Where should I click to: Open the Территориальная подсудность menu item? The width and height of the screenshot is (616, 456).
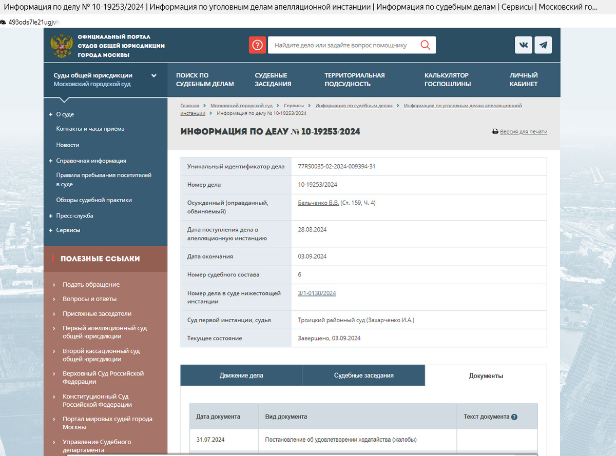pyautogui.click(x=354, y=80)
